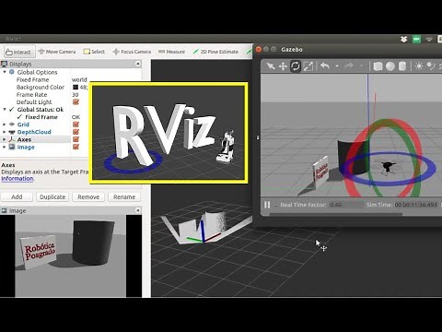Edit the Frame Rate value 30
Image resolution: width=442 pixels, height=332 pixels.
(x=76, y=94)
